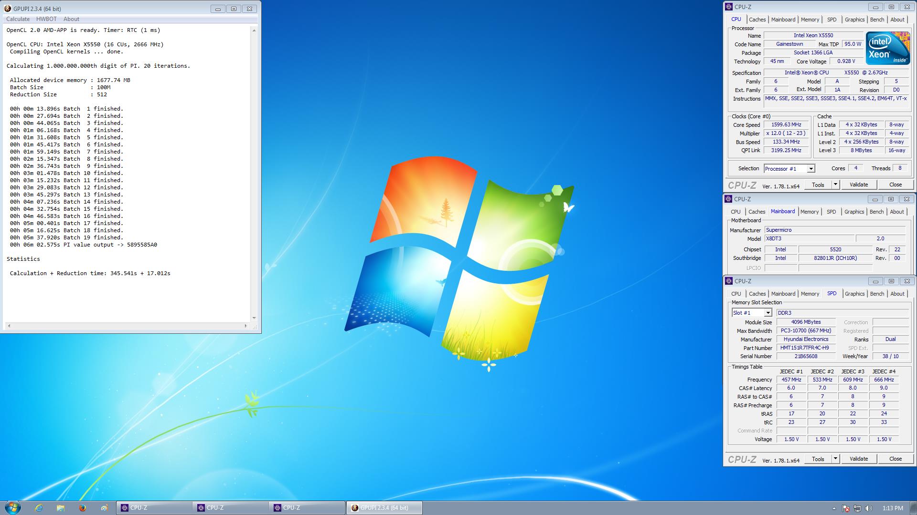Switch to GPUPI 2.3.4 taskbar button
This screenshot has height=515, width=917.
click(384, 508)
